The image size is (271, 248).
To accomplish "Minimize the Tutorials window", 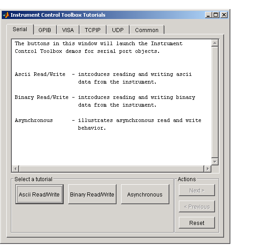I will tap(208, 15).
